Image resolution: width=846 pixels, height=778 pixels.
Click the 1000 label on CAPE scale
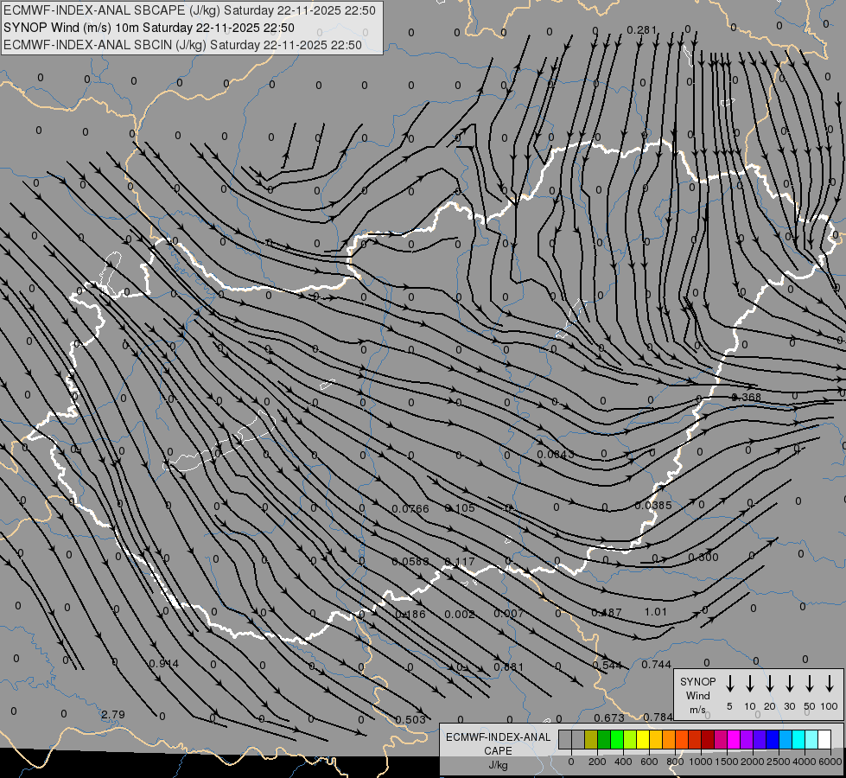[700, 762]
